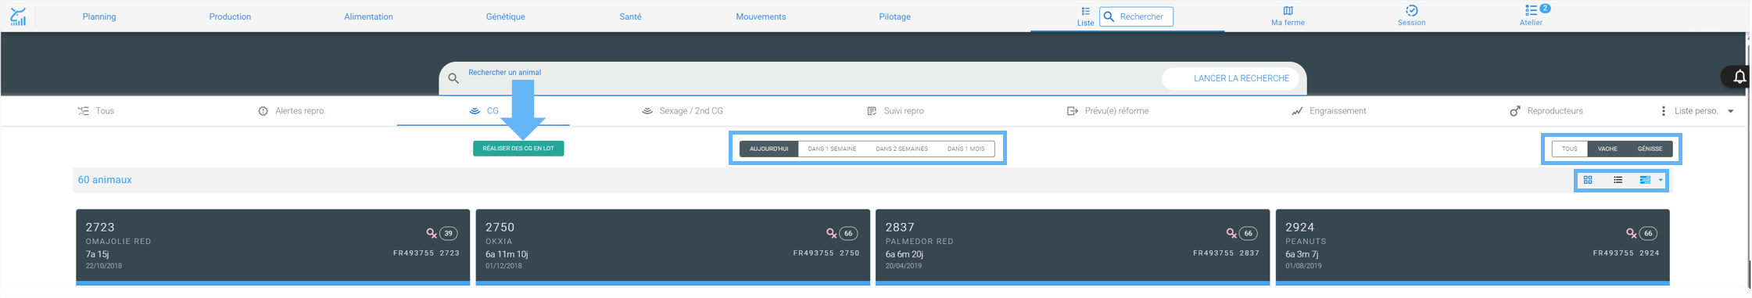Image resolution: width=1752 pixels, height=298 pixels.
Task: Switch to grid card view icon
Action: [1588, 180]
